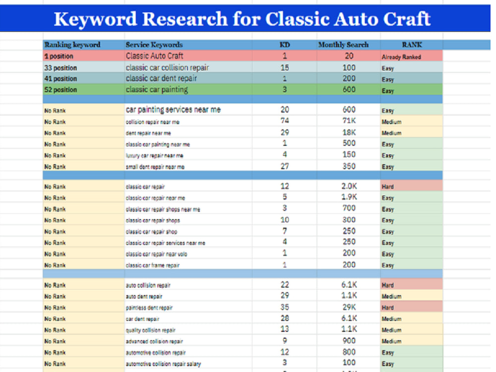Image resolution: width=496 pixels, height=372 pixels.
Task: Select the '350' monthly search cell
Action: [x=349, y=166]
